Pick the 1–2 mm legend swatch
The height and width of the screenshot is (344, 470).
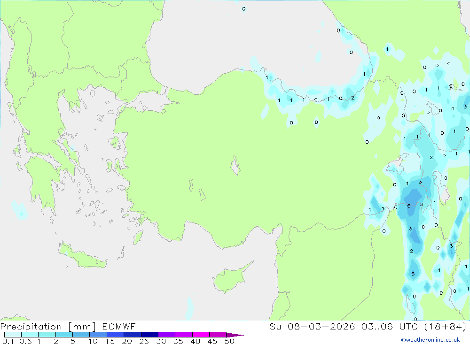click(47, 335)
